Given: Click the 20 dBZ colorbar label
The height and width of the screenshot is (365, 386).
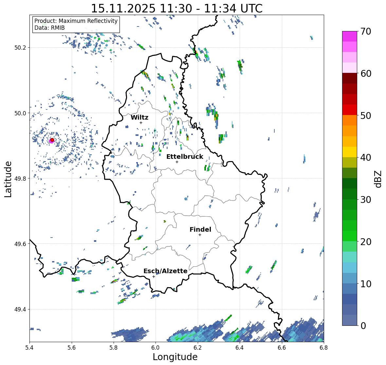Looking at the screenshot, I should click(x=366, y=242).
